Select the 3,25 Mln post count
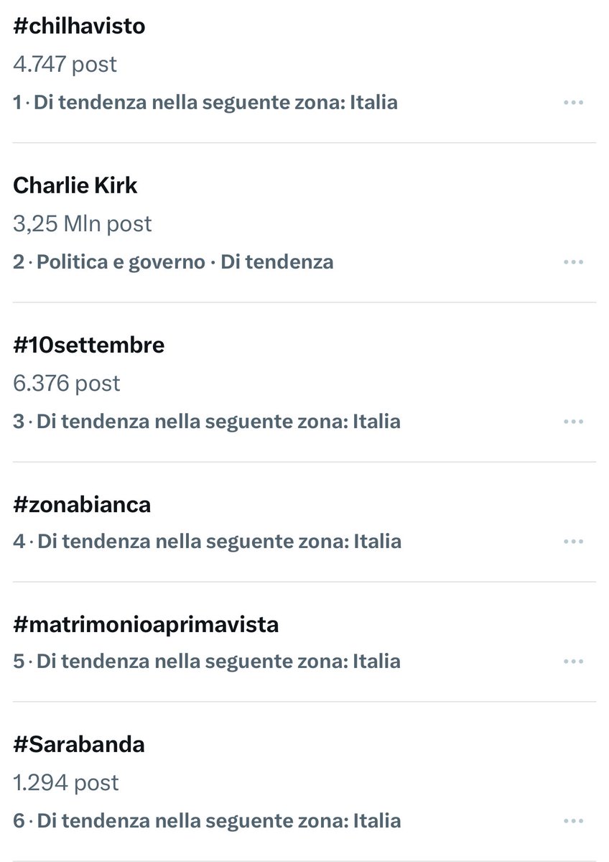This screenshot has width=609, height=862. (x=83, y=223)
